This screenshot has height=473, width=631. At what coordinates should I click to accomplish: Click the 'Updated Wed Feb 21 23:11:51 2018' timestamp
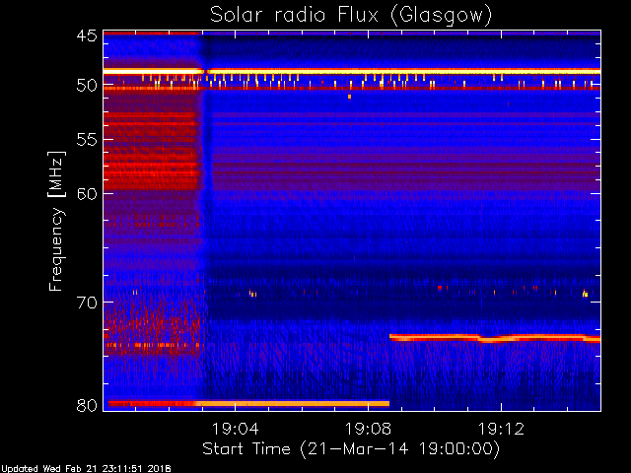(86, 469)
